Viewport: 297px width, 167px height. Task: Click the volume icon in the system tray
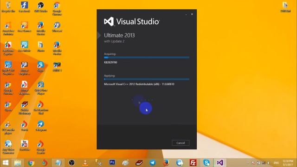pyautogui.click(x=269, y=163)
